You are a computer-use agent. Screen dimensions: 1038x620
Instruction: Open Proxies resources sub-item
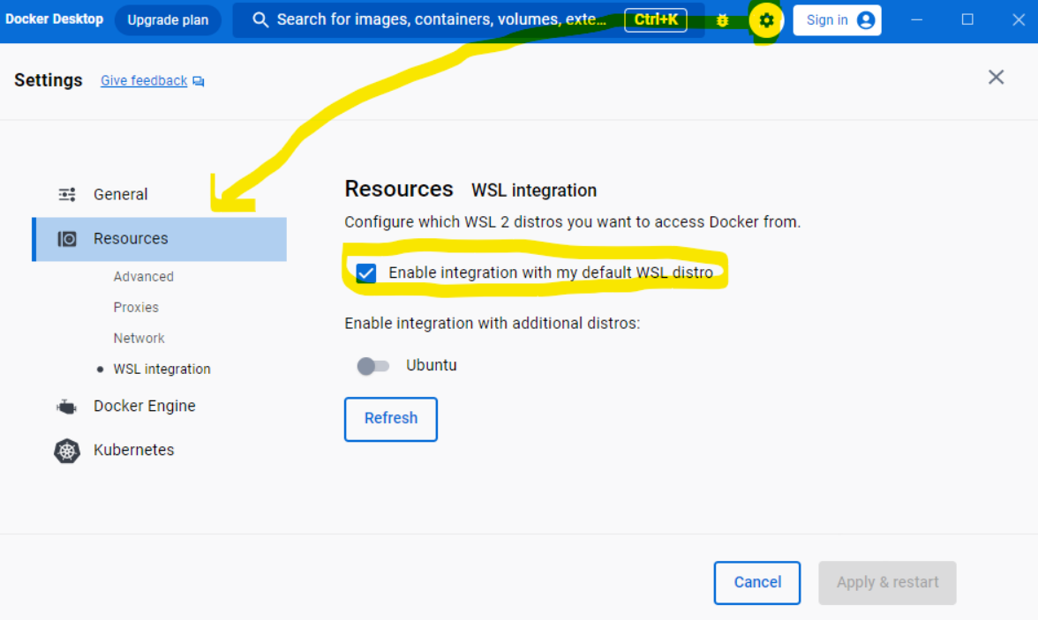click(136, 308)
